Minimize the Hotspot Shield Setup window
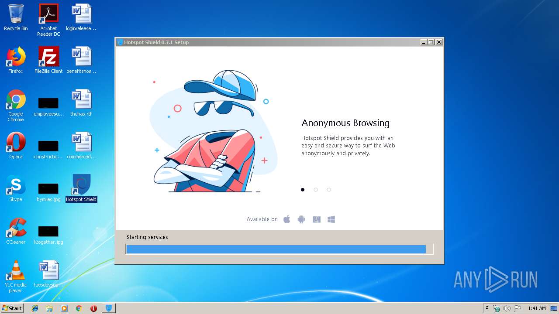Screen dimensions: 559x314 pyautogui.click(x=423, y=42)
